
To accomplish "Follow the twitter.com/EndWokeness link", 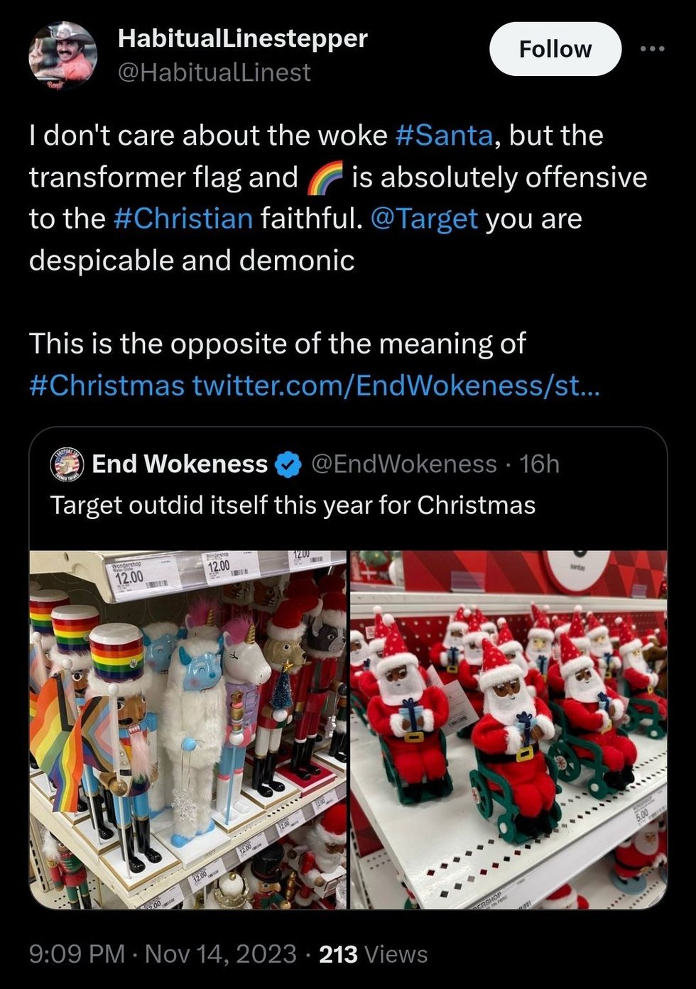I will pos(396,386).
